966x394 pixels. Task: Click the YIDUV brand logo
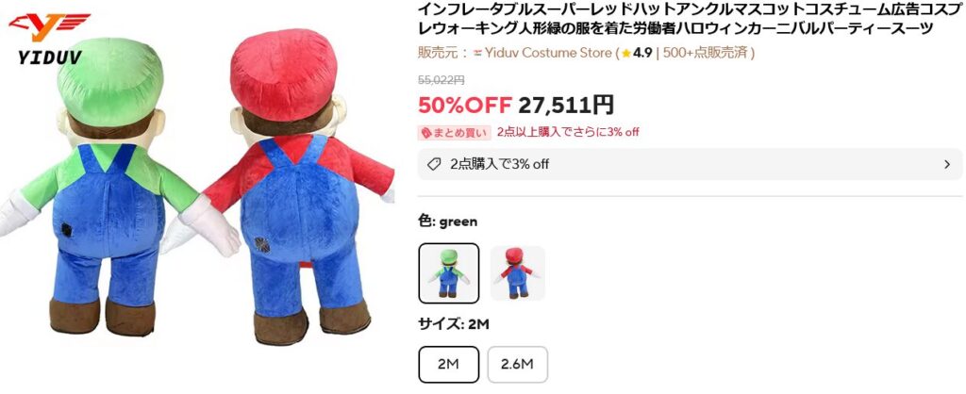(x=49, y=38)
